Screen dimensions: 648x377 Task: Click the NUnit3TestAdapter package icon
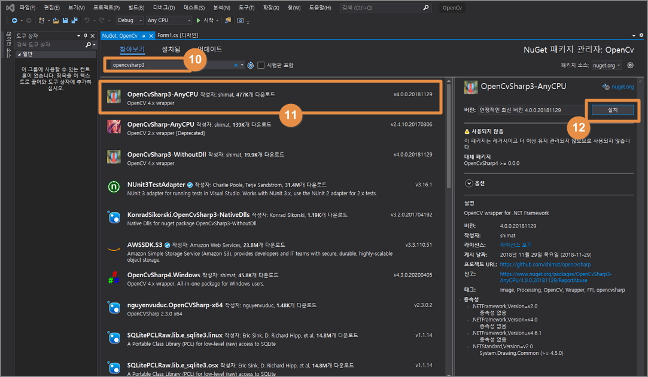114,187
